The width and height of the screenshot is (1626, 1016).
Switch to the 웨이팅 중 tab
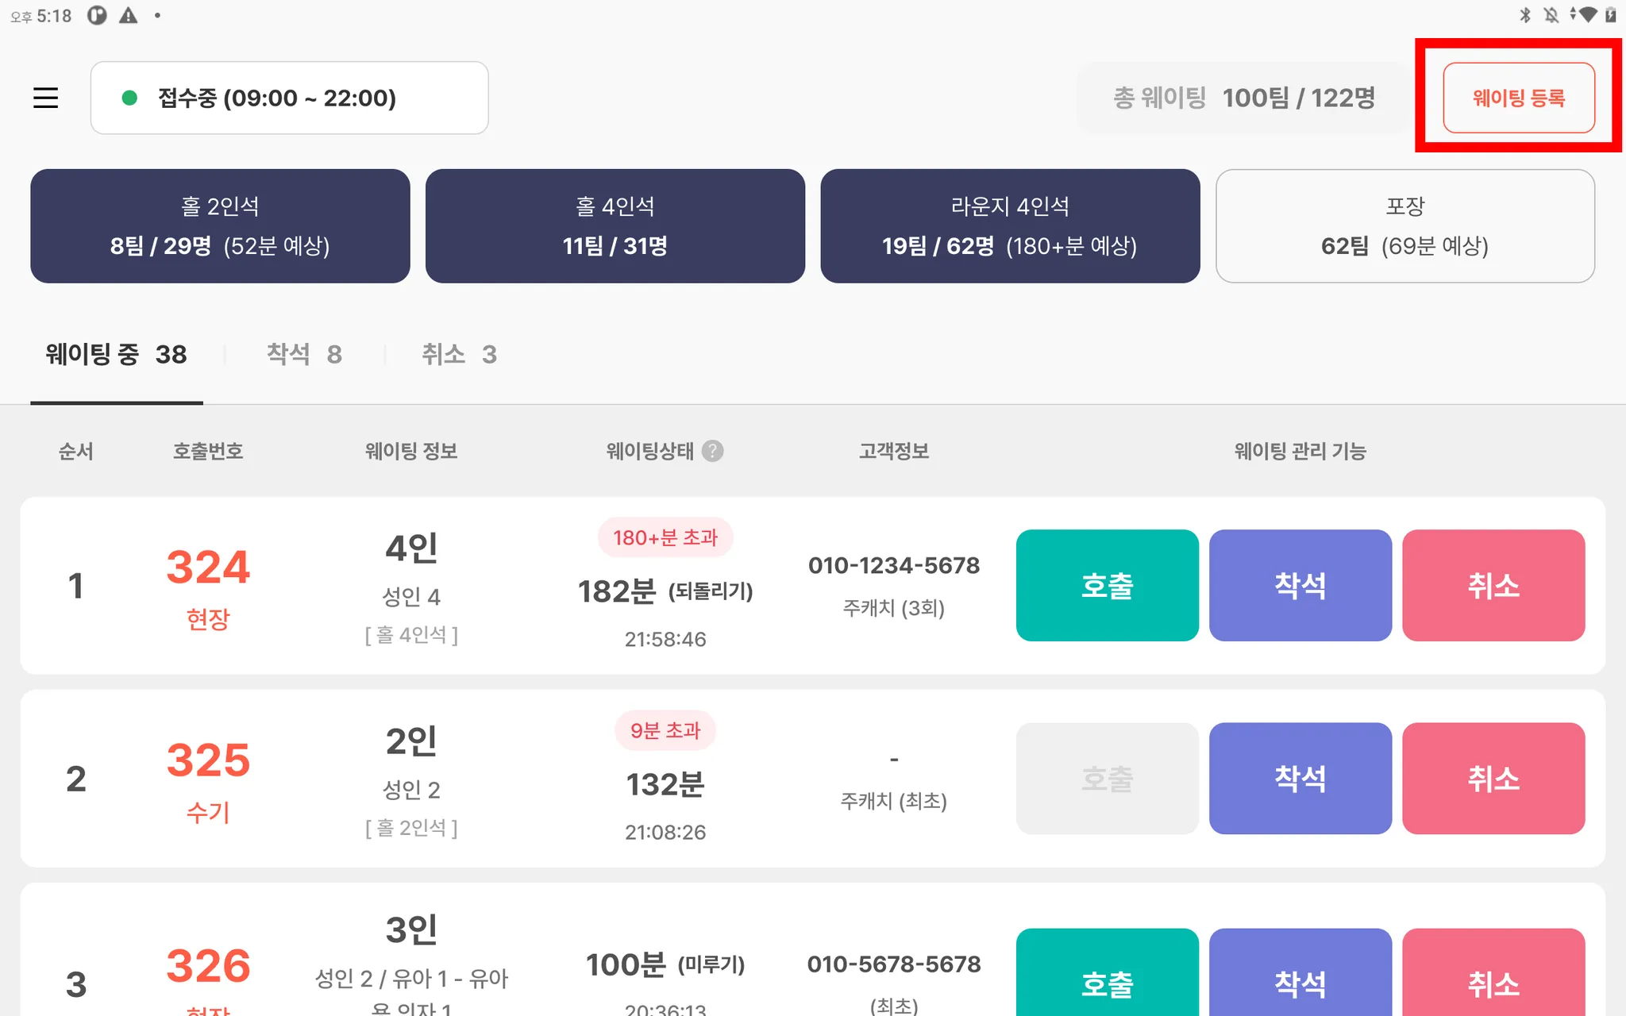pyautogui.click(x=116, y=354)
